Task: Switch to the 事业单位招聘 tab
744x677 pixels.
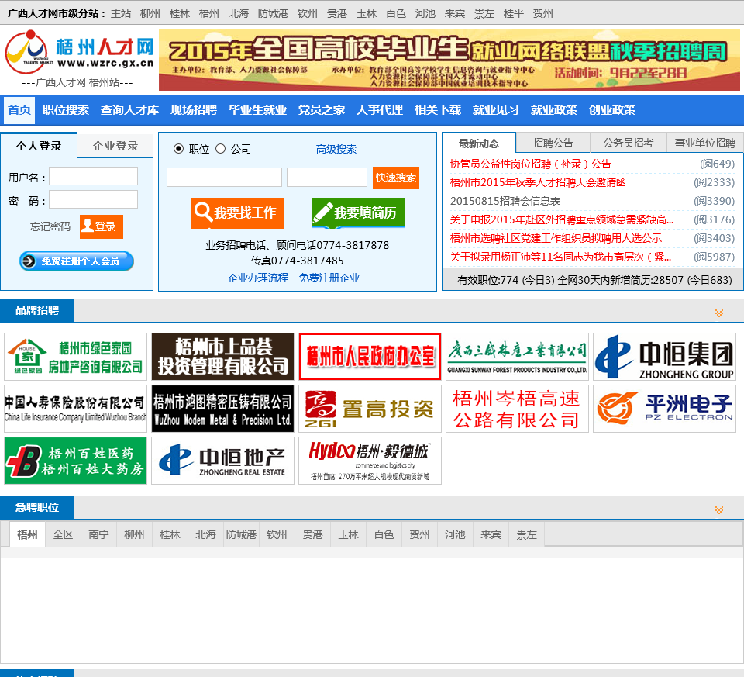Action: pos(704,143)
